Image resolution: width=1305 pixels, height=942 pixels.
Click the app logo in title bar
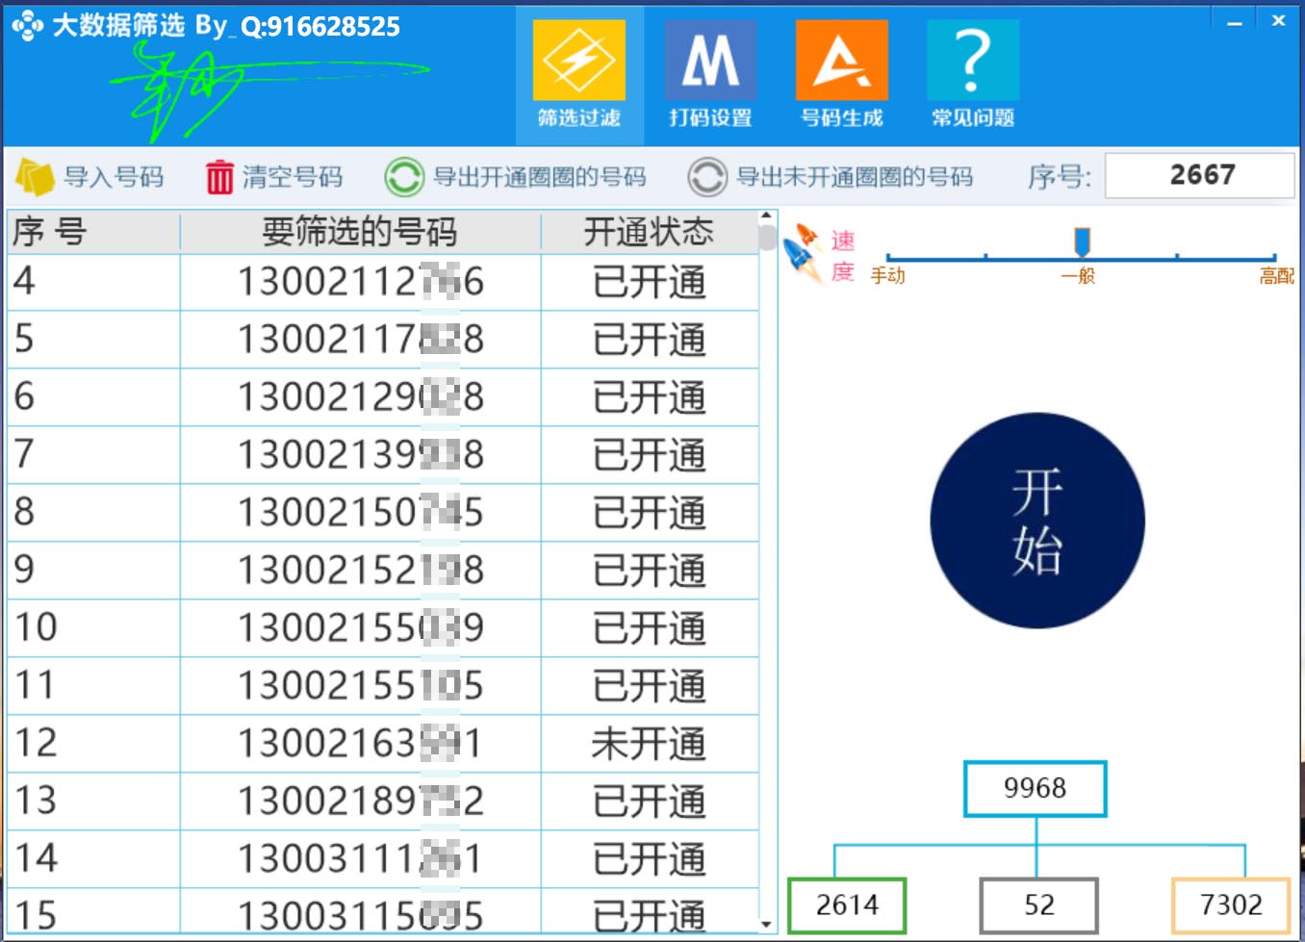[26, 23]
